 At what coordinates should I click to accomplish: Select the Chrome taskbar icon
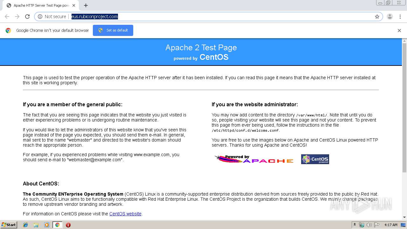coord(57,225)
